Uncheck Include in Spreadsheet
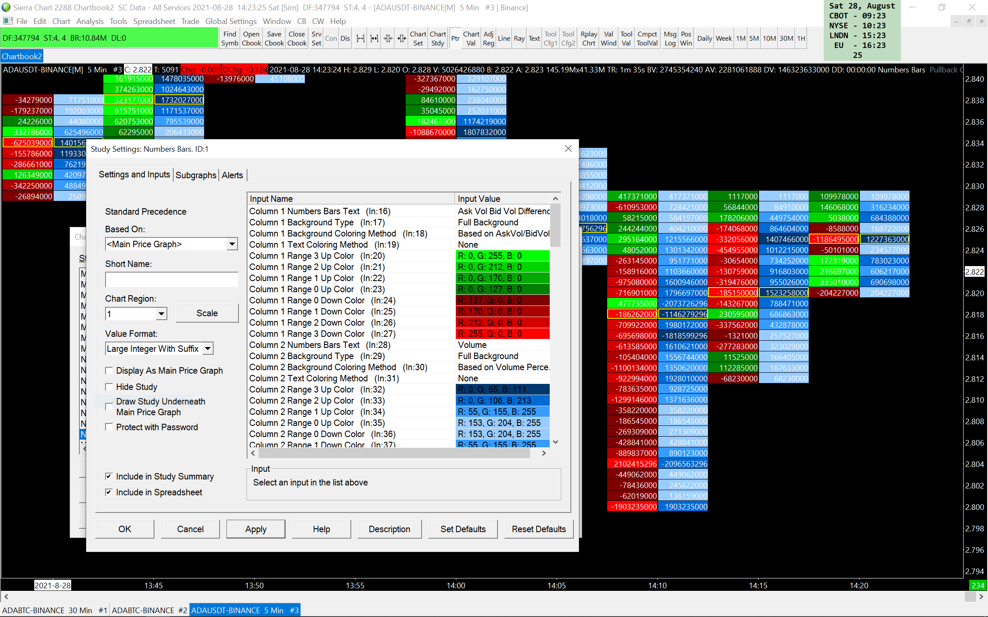 (109, 492)
